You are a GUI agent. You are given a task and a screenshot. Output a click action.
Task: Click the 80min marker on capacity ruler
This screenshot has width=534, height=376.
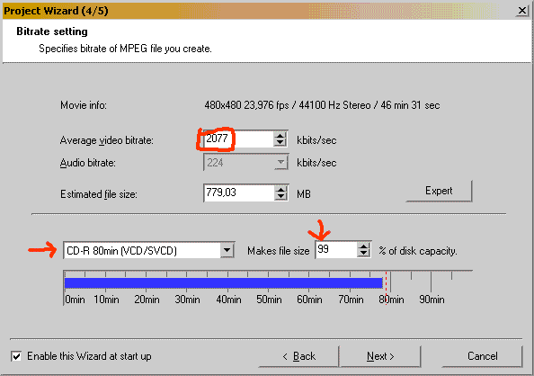pyautogui.click(x=391, y=300)
